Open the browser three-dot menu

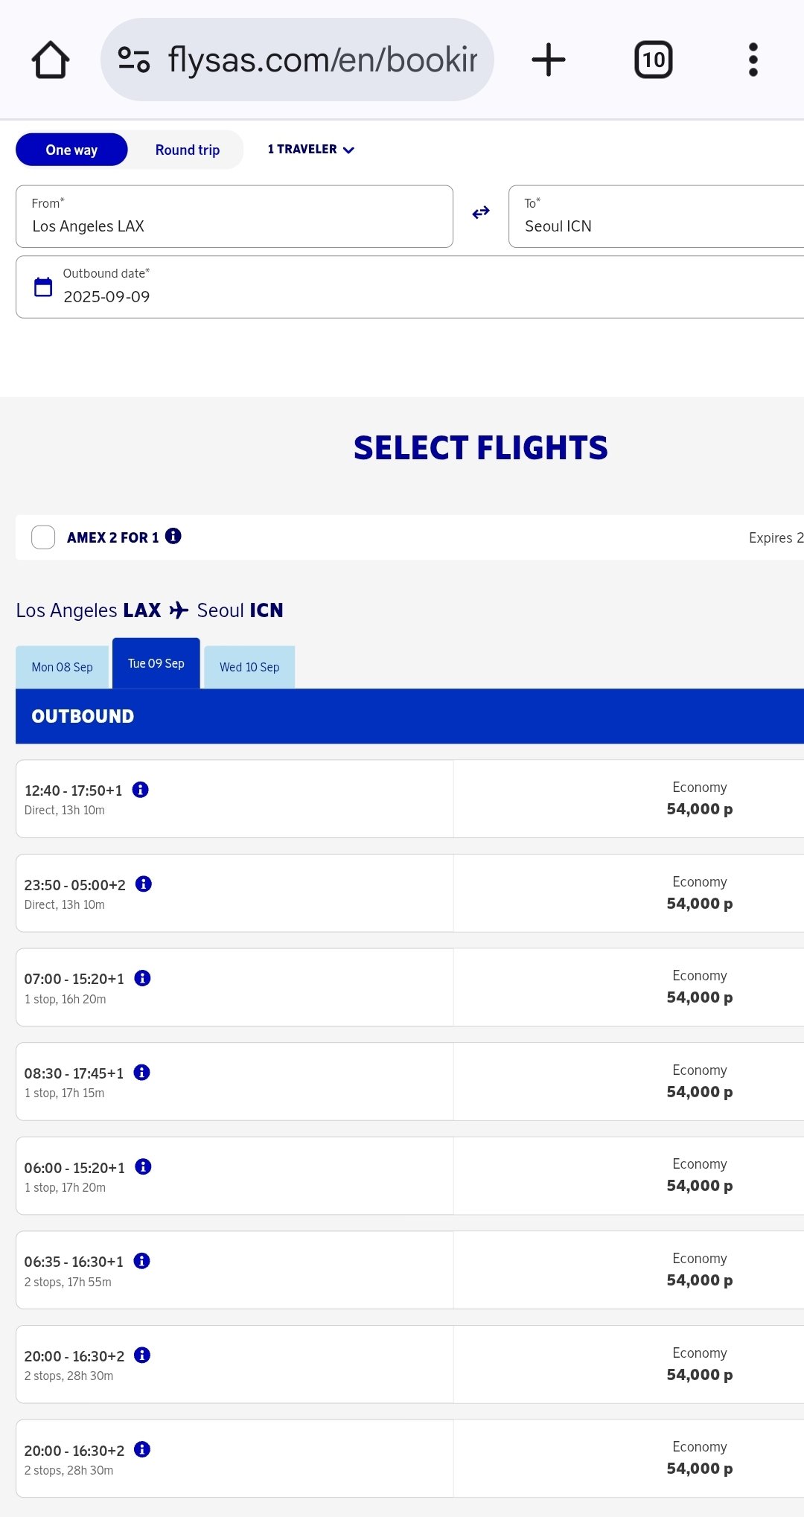tap(753, 60)
